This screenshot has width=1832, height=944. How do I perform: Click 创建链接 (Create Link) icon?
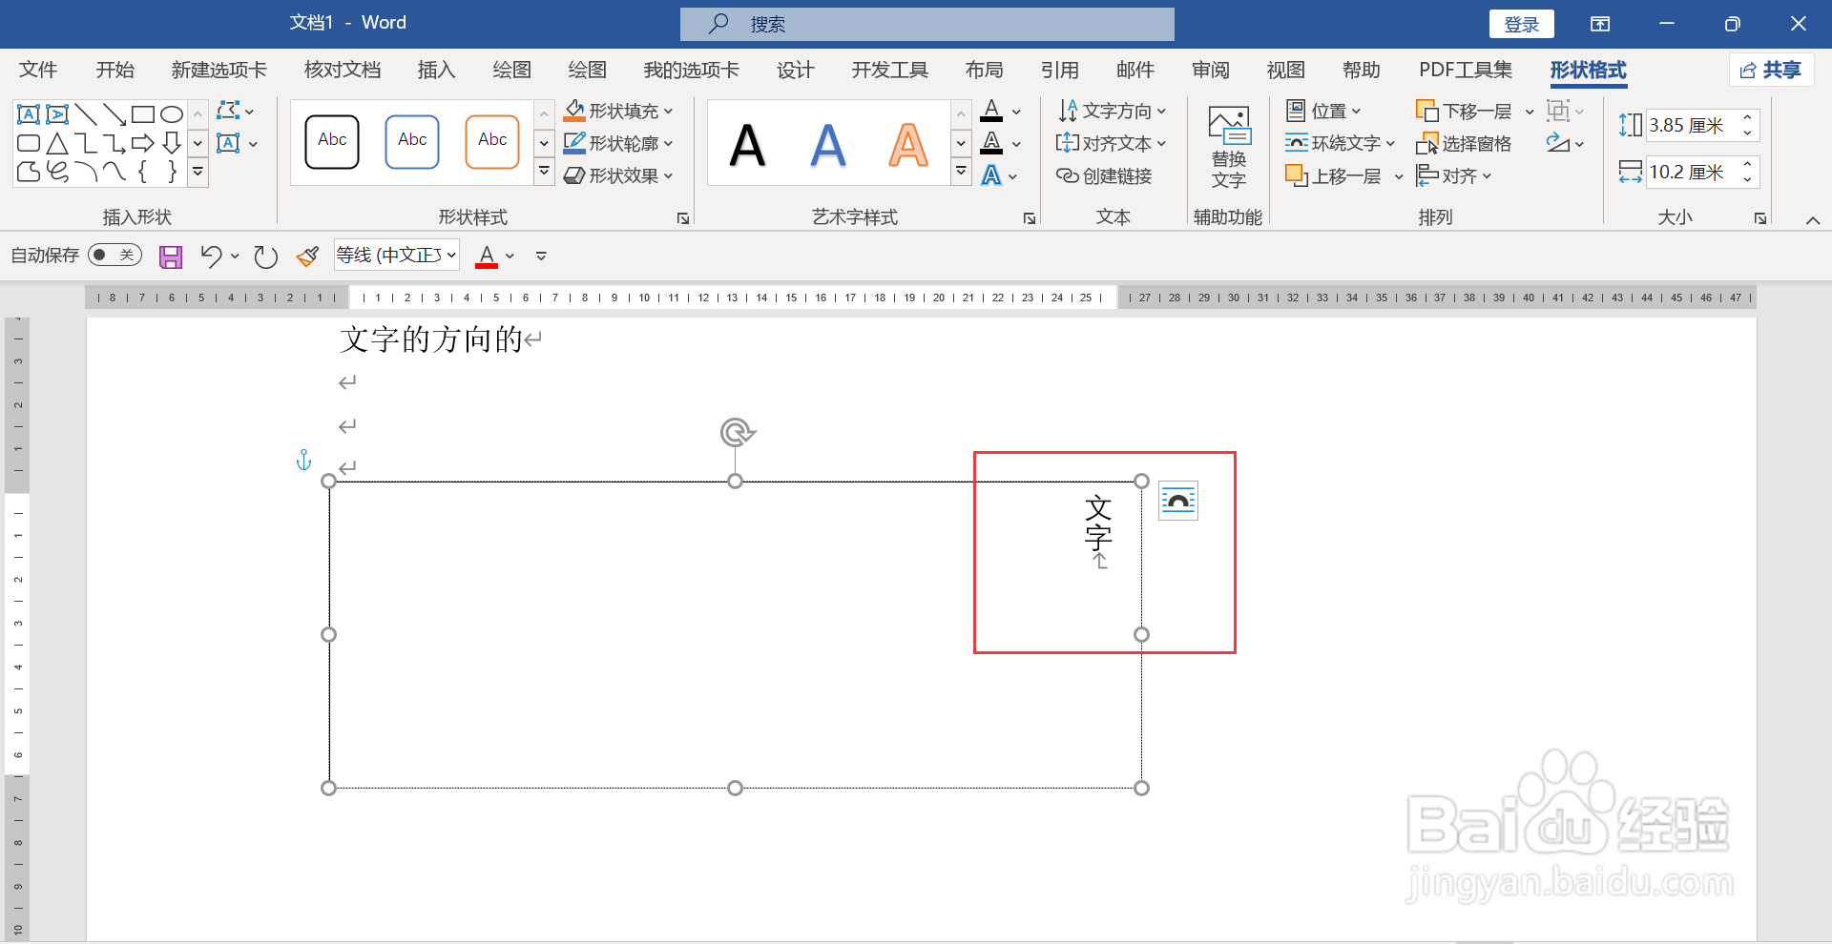point(1103,175)
